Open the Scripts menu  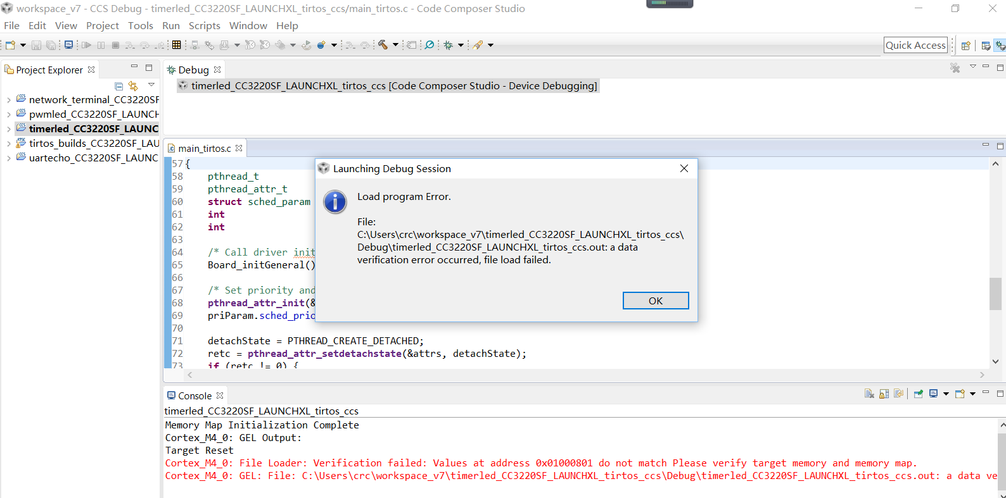(205, 26)
